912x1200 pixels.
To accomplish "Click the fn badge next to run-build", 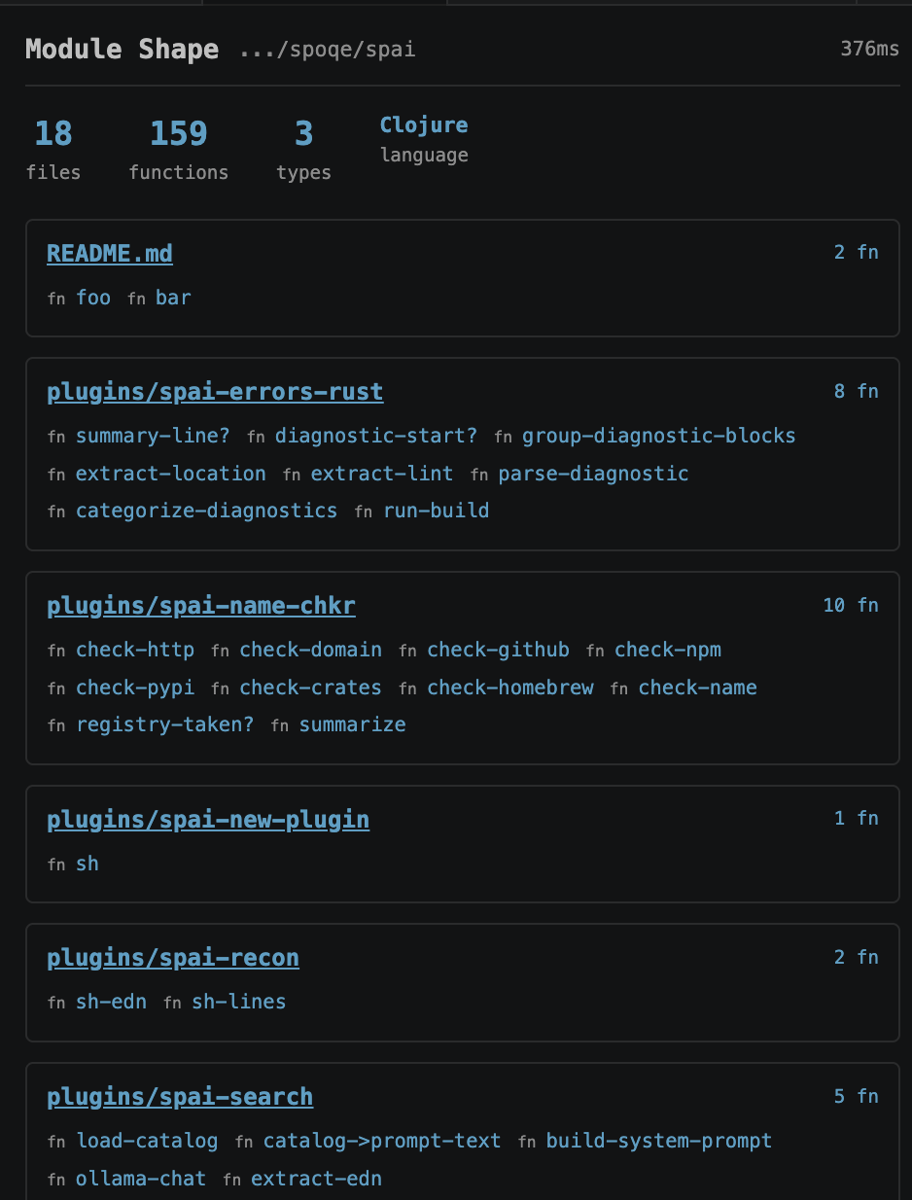I will [363, 512].
